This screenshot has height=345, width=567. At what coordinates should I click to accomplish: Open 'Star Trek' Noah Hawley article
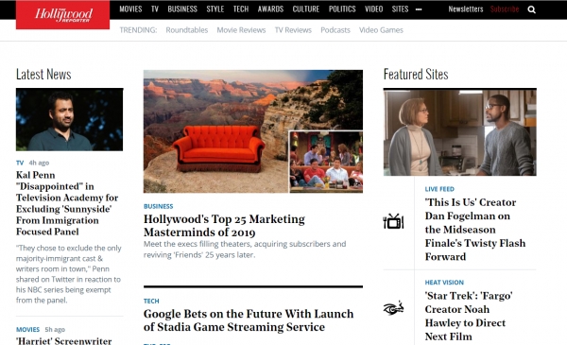pos(469,316)
